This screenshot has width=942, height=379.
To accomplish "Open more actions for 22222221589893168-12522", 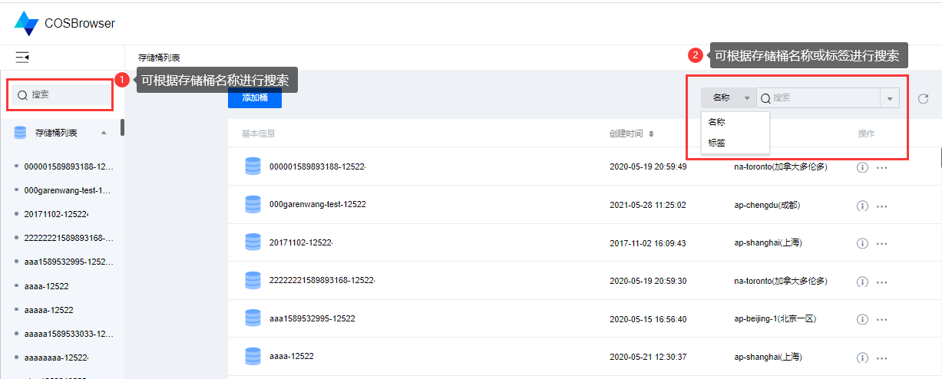I will pos(881,282).
